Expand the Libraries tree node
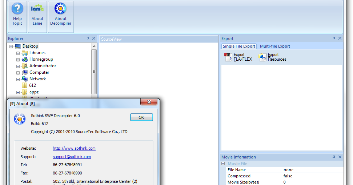The height and width of the screenshot is (185, 353). point(18,53)
